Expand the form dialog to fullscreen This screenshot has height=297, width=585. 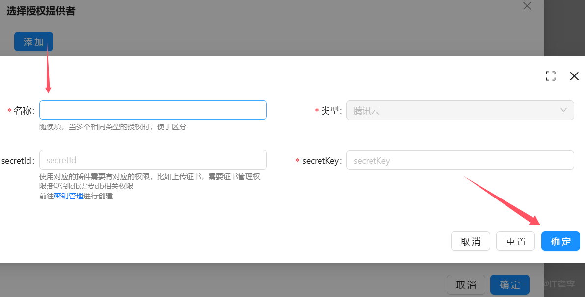coord(551,76)
